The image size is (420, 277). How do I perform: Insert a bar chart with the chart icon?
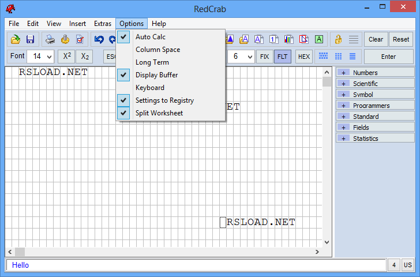point(288,39)
